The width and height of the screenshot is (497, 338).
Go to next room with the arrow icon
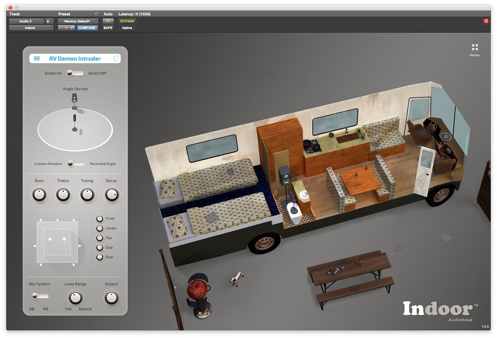116,59
